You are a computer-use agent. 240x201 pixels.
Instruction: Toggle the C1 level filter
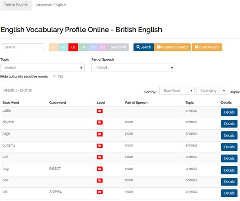tap(93, 47)
